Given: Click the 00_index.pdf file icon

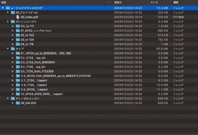Looking at the screenshot, I should (18, 17).
